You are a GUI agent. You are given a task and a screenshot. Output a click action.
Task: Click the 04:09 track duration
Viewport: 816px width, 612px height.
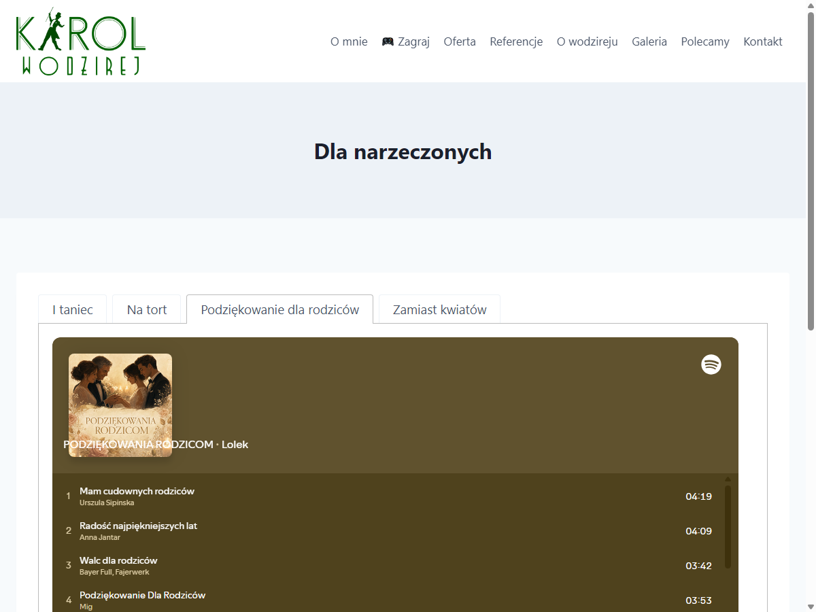coord(698,531)
